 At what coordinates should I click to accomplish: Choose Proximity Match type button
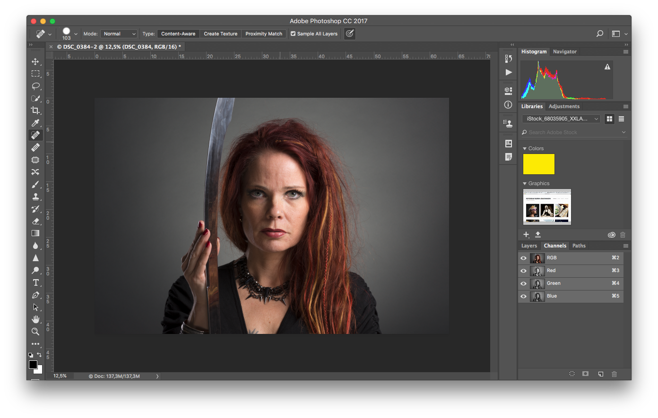click(264, 34)
